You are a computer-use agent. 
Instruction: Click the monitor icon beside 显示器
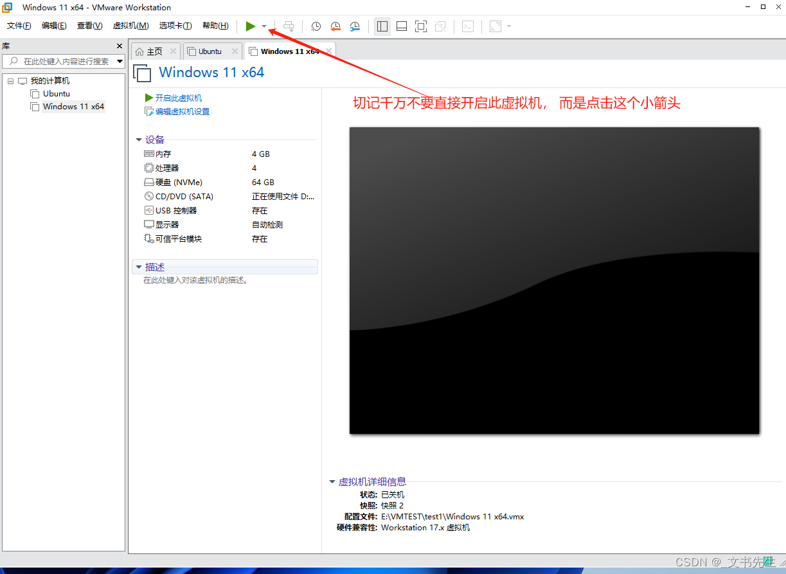point(149,225)
